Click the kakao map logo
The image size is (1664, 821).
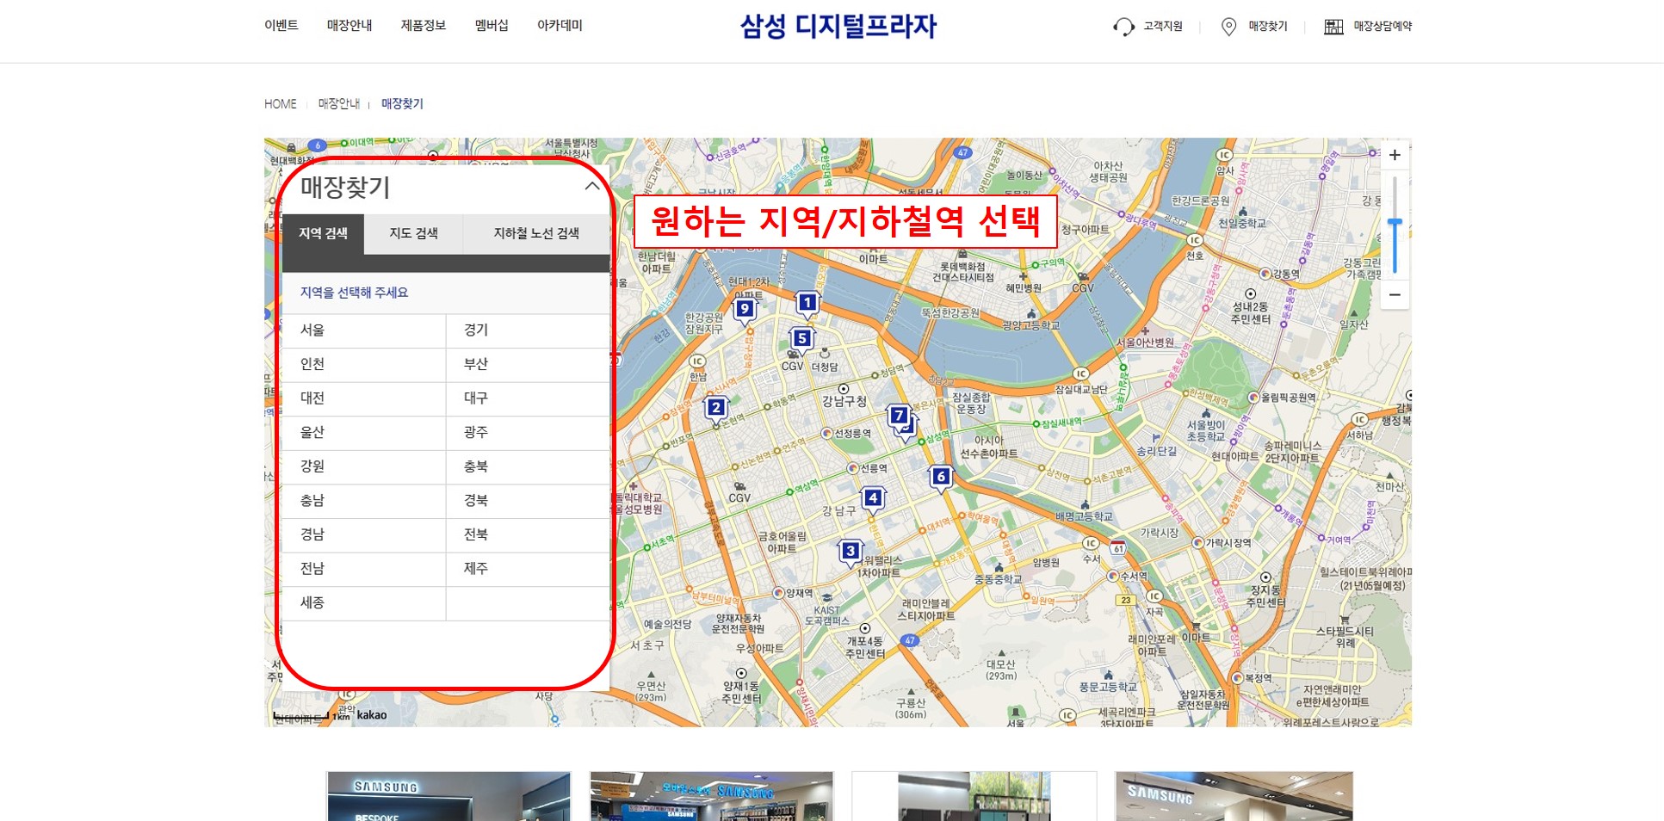372,715
